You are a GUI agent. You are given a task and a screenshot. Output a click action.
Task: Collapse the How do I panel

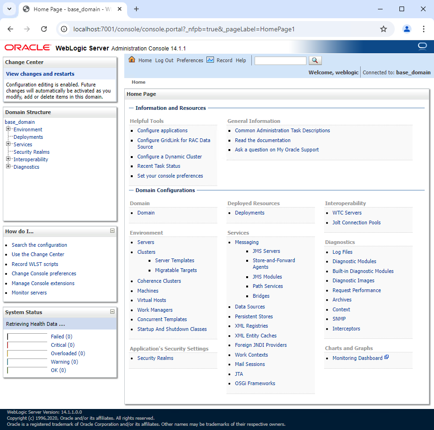113,230
